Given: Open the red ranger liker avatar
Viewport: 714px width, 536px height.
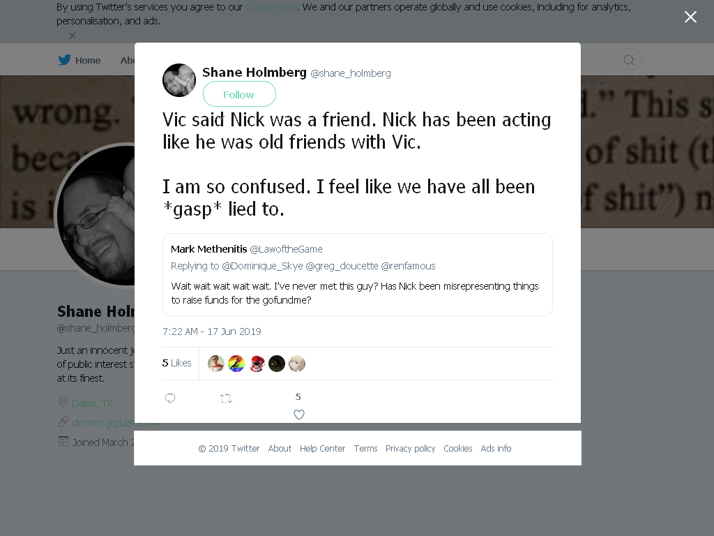Looking at the screenshot, I should [257, 364].
